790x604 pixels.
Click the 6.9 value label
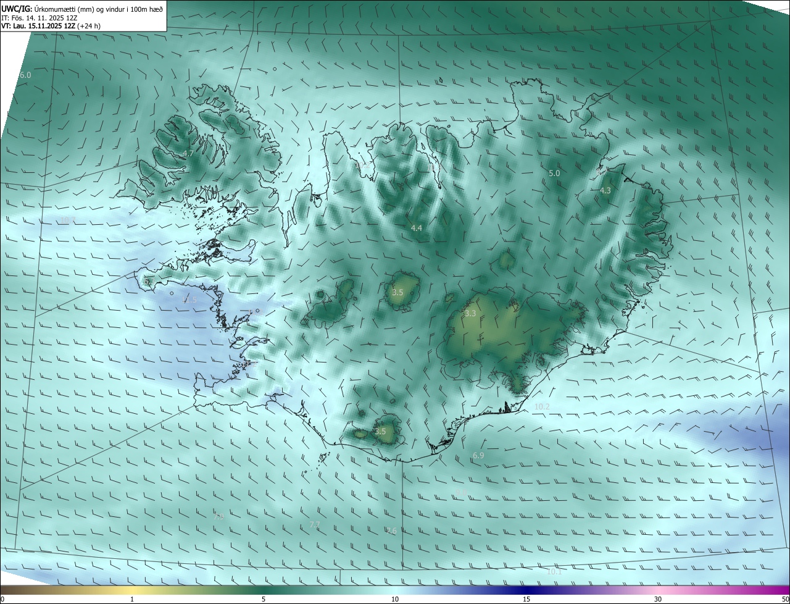[x=478, y=456]
